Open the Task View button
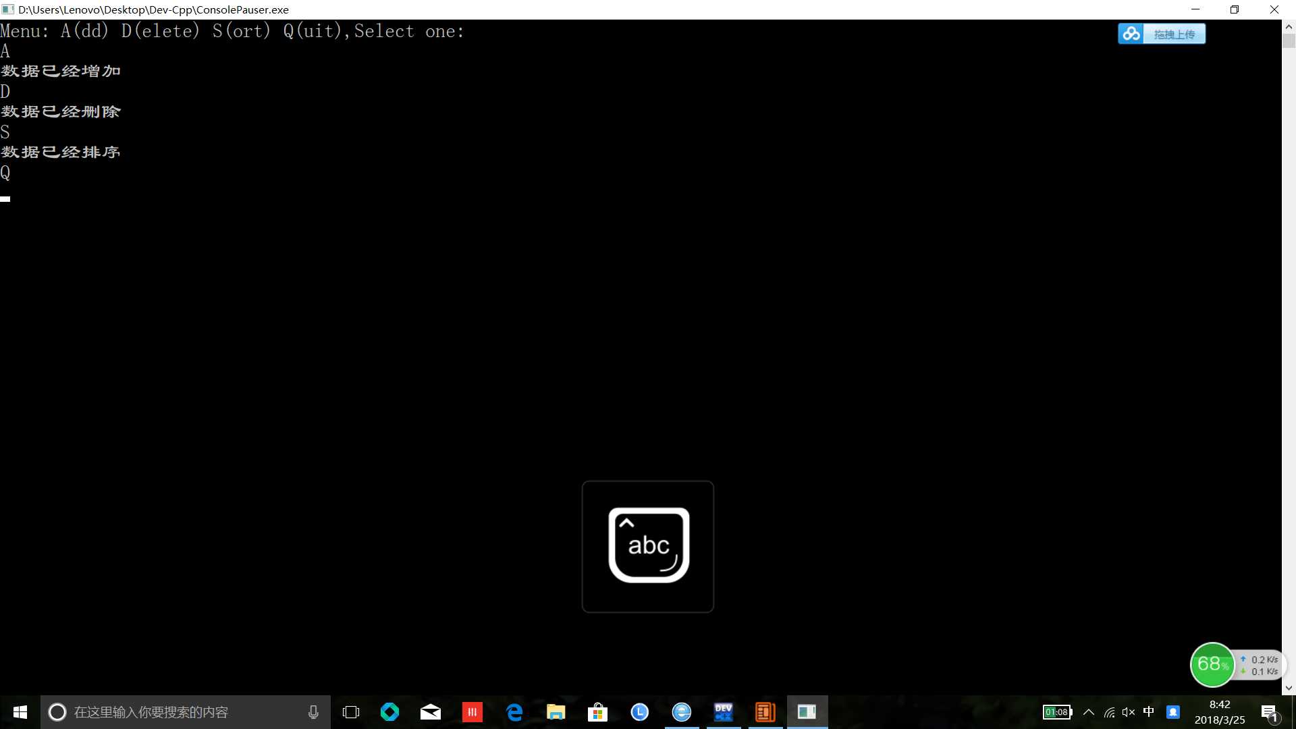1296x729 pixels. [x=351, y=712]
